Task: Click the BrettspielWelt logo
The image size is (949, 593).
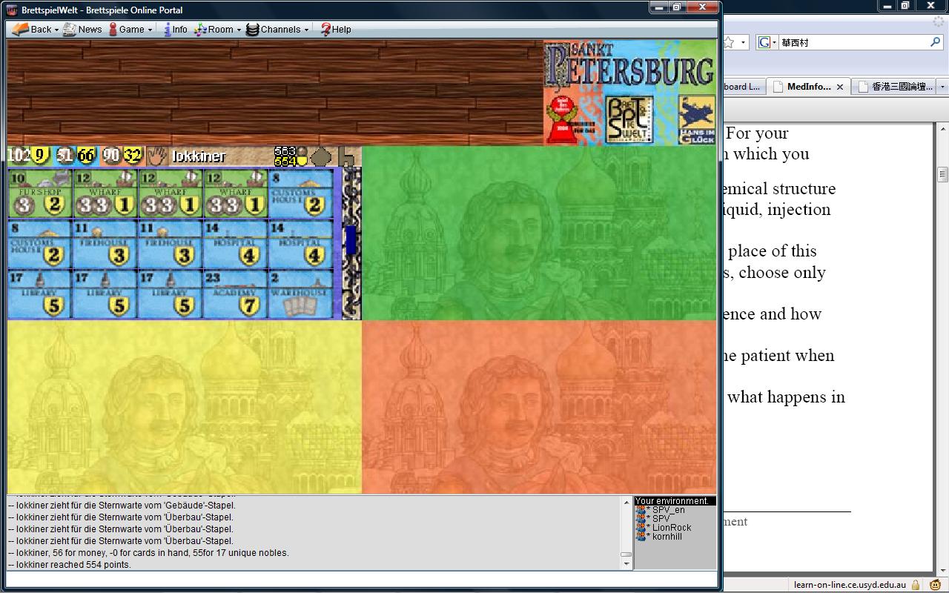Action: click(629, 119)
